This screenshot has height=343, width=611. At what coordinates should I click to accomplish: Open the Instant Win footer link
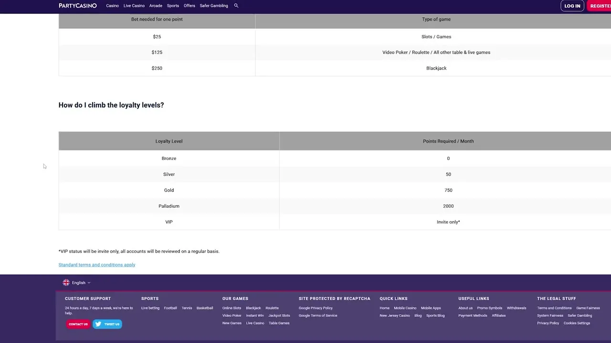(x=255, y=315)
